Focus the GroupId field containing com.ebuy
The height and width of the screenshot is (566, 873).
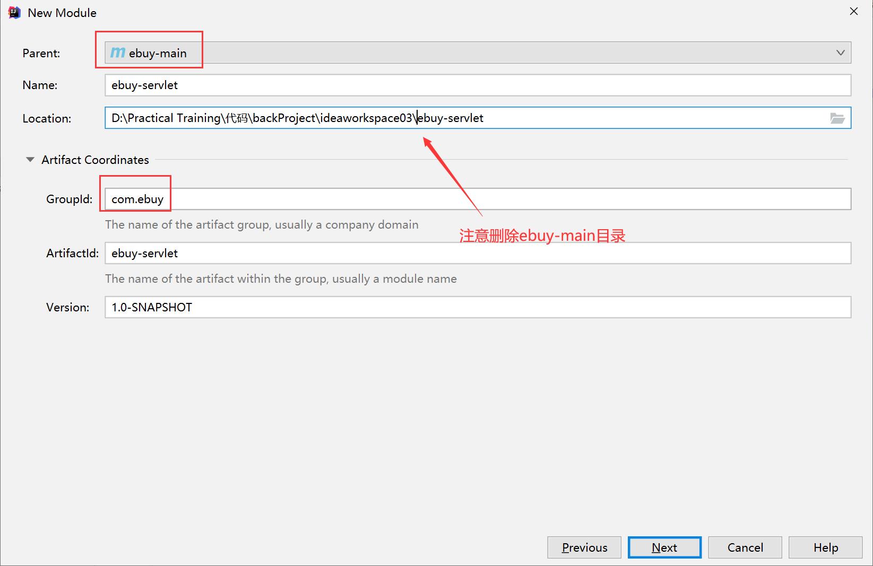coord(478,199)
